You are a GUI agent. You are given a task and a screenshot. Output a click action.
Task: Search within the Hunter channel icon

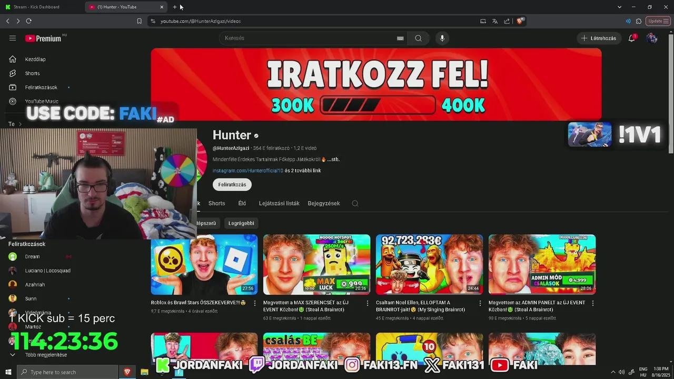pos(355,203)
